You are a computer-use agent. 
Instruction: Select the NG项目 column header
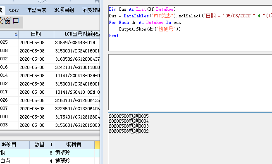(x=14, y=145)
